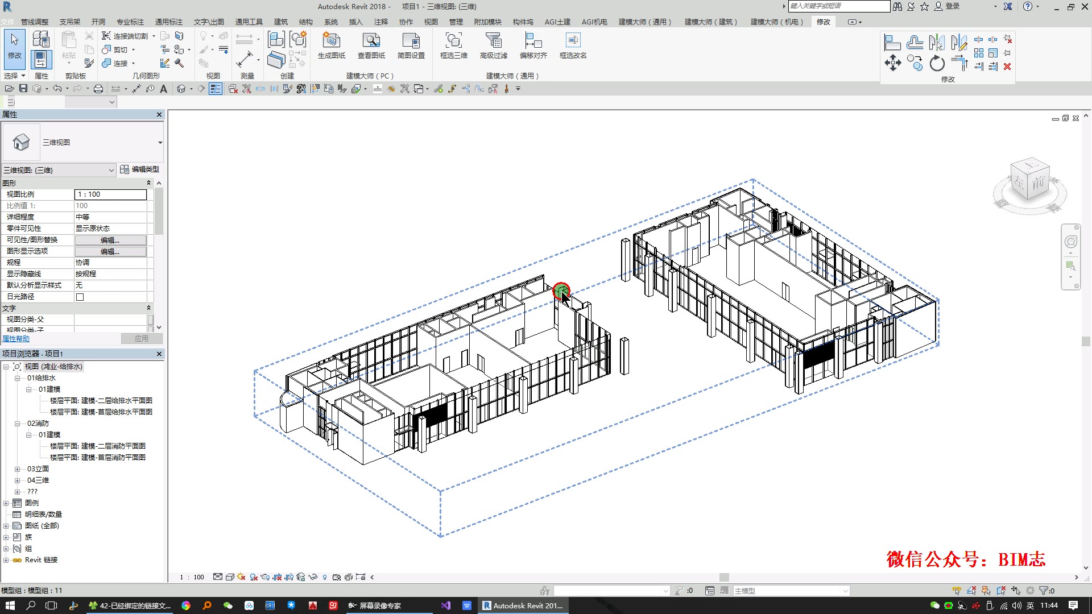The width and height of the screenshot is (1092, 614).
Task: Expand the 图纸 (全部) tree node
Action: (x=6, y=526)
